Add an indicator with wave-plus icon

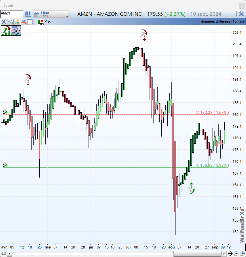click(x=10, y=22)
